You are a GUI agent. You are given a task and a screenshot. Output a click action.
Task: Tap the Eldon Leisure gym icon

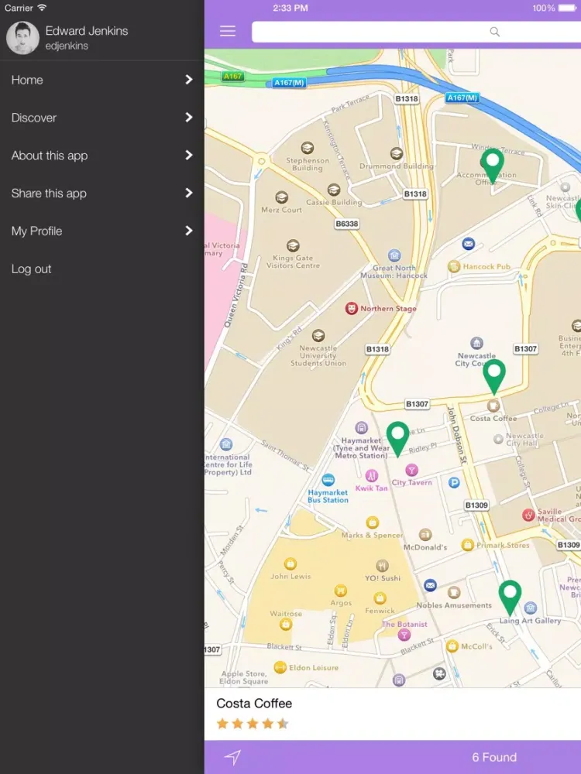280,667
